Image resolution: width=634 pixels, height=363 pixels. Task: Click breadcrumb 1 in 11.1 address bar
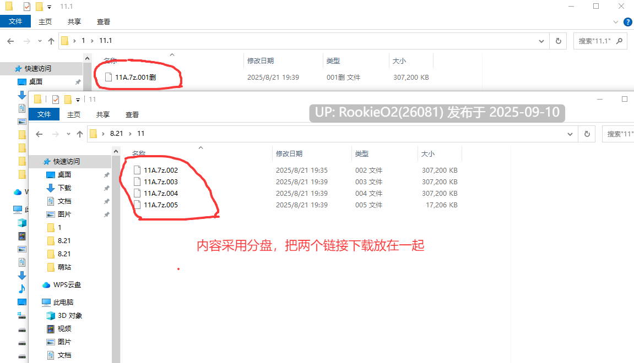pyautogui.click(x=83, y=40)
